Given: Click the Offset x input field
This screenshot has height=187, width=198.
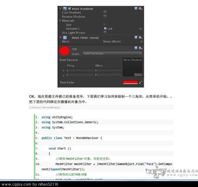Looking at the screenshot, I should (108, 70).
